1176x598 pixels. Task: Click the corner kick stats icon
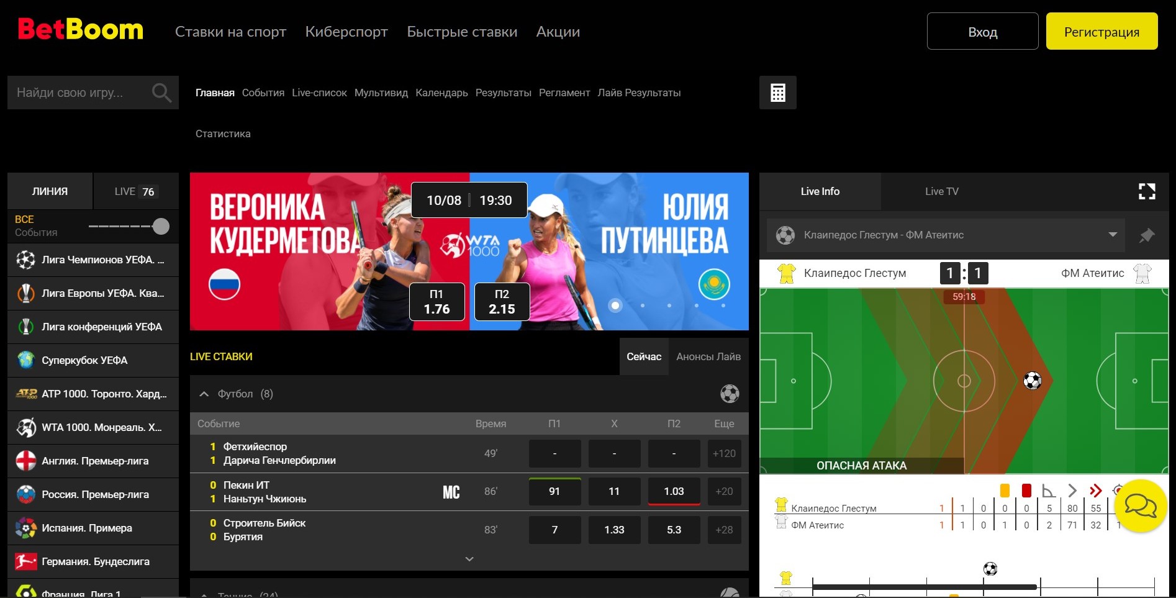tap(1049, 491)
